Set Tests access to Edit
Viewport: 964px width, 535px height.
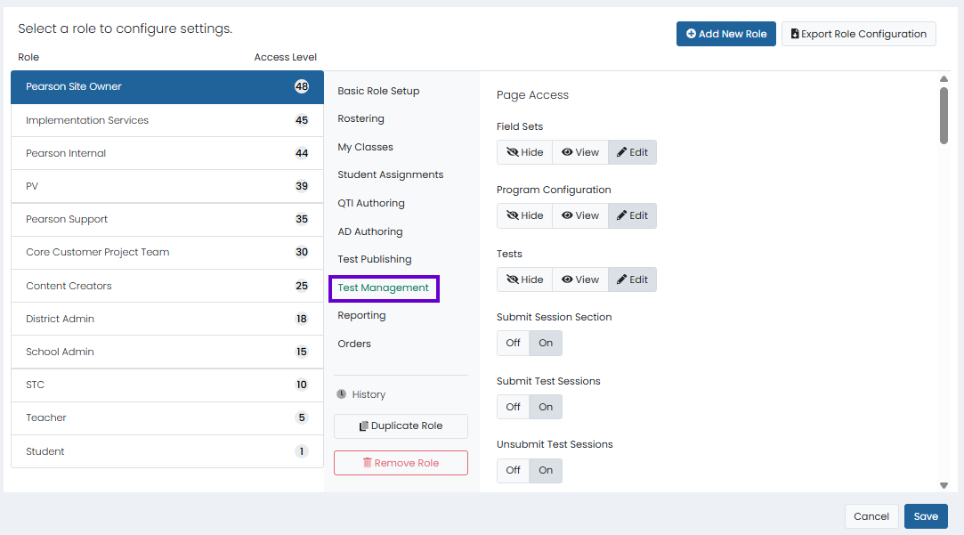[x=632, y=280]
